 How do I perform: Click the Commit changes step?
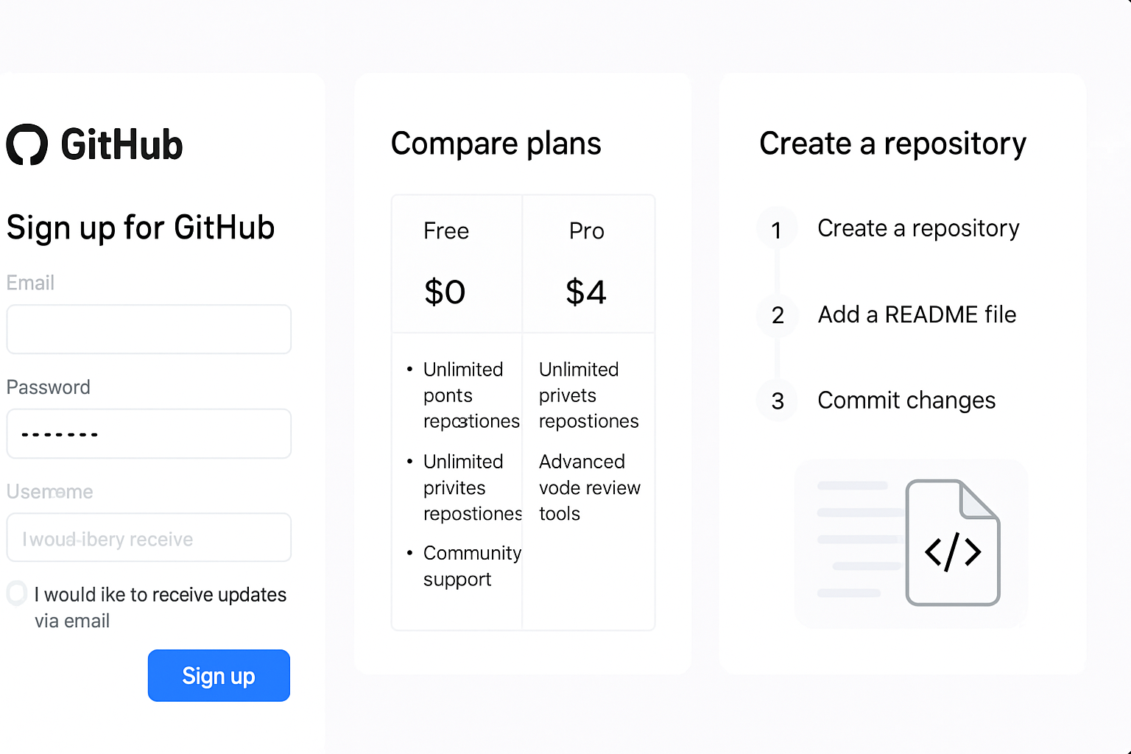coord(906,401)
